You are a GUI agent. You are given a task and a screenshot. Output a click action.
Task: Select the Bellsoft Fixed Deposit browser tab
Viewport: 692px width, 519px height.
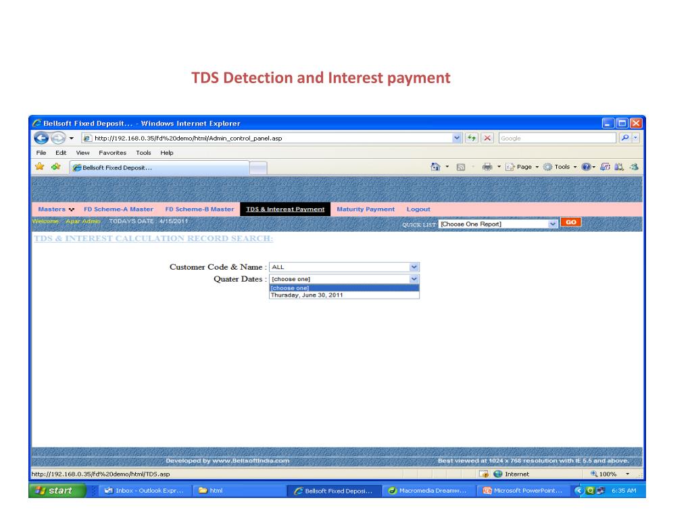(x=159, y=168)
